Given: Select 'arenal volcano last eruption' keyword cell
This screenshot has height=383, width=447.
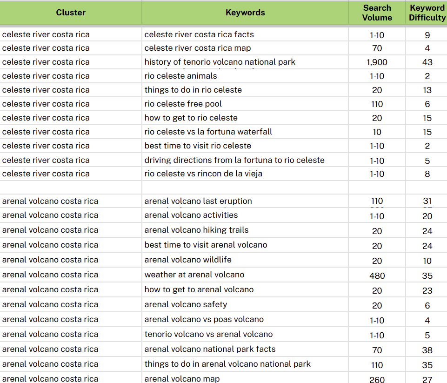Looking at the screenshot, I should point(245,201).
